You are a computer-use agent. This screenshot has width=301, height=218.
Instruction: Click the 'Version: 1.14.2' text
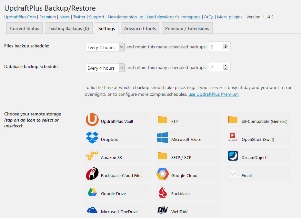coord(260,17)
